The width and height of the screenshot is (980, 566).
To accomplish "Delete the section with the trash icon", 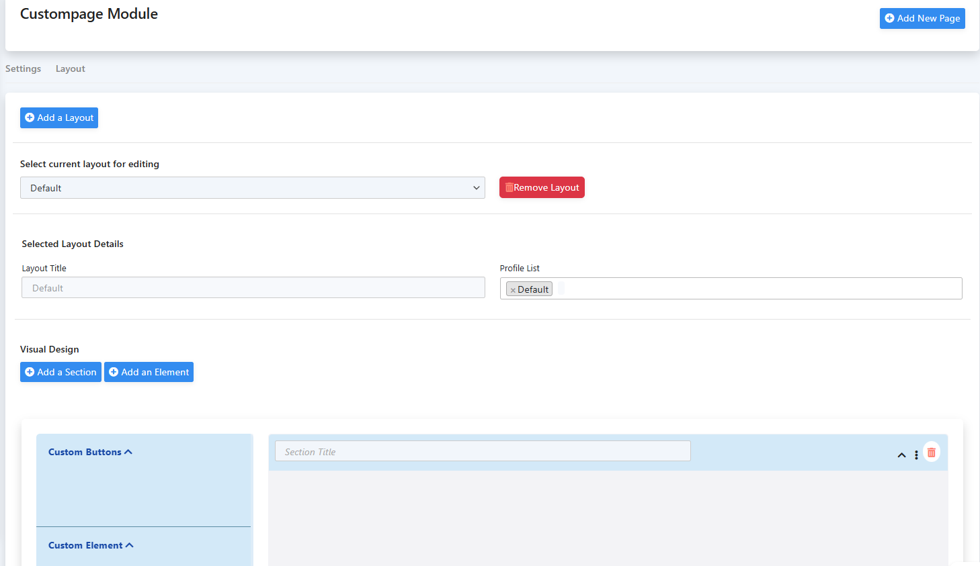I will coord(932,453).
